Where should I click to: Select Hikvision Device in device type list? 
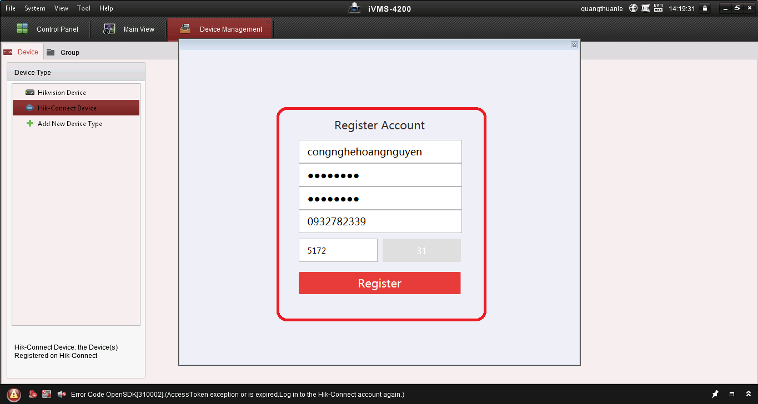click(62, 93)
